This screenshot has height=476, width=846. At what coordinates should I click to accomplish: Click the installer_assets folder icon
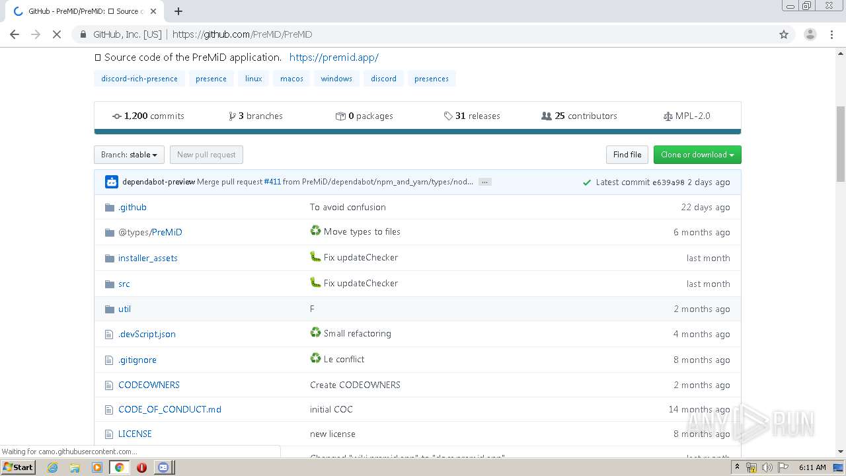tap(110, 258)
